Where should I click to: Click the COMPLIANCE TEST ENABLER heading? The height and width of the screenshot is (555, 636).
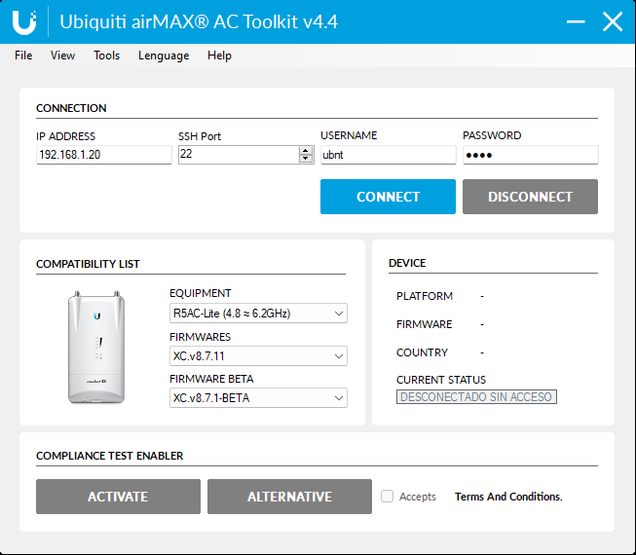point(109,456)
